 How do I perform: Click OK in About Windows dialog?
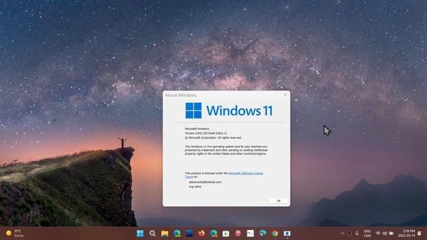tap(278, 201)
